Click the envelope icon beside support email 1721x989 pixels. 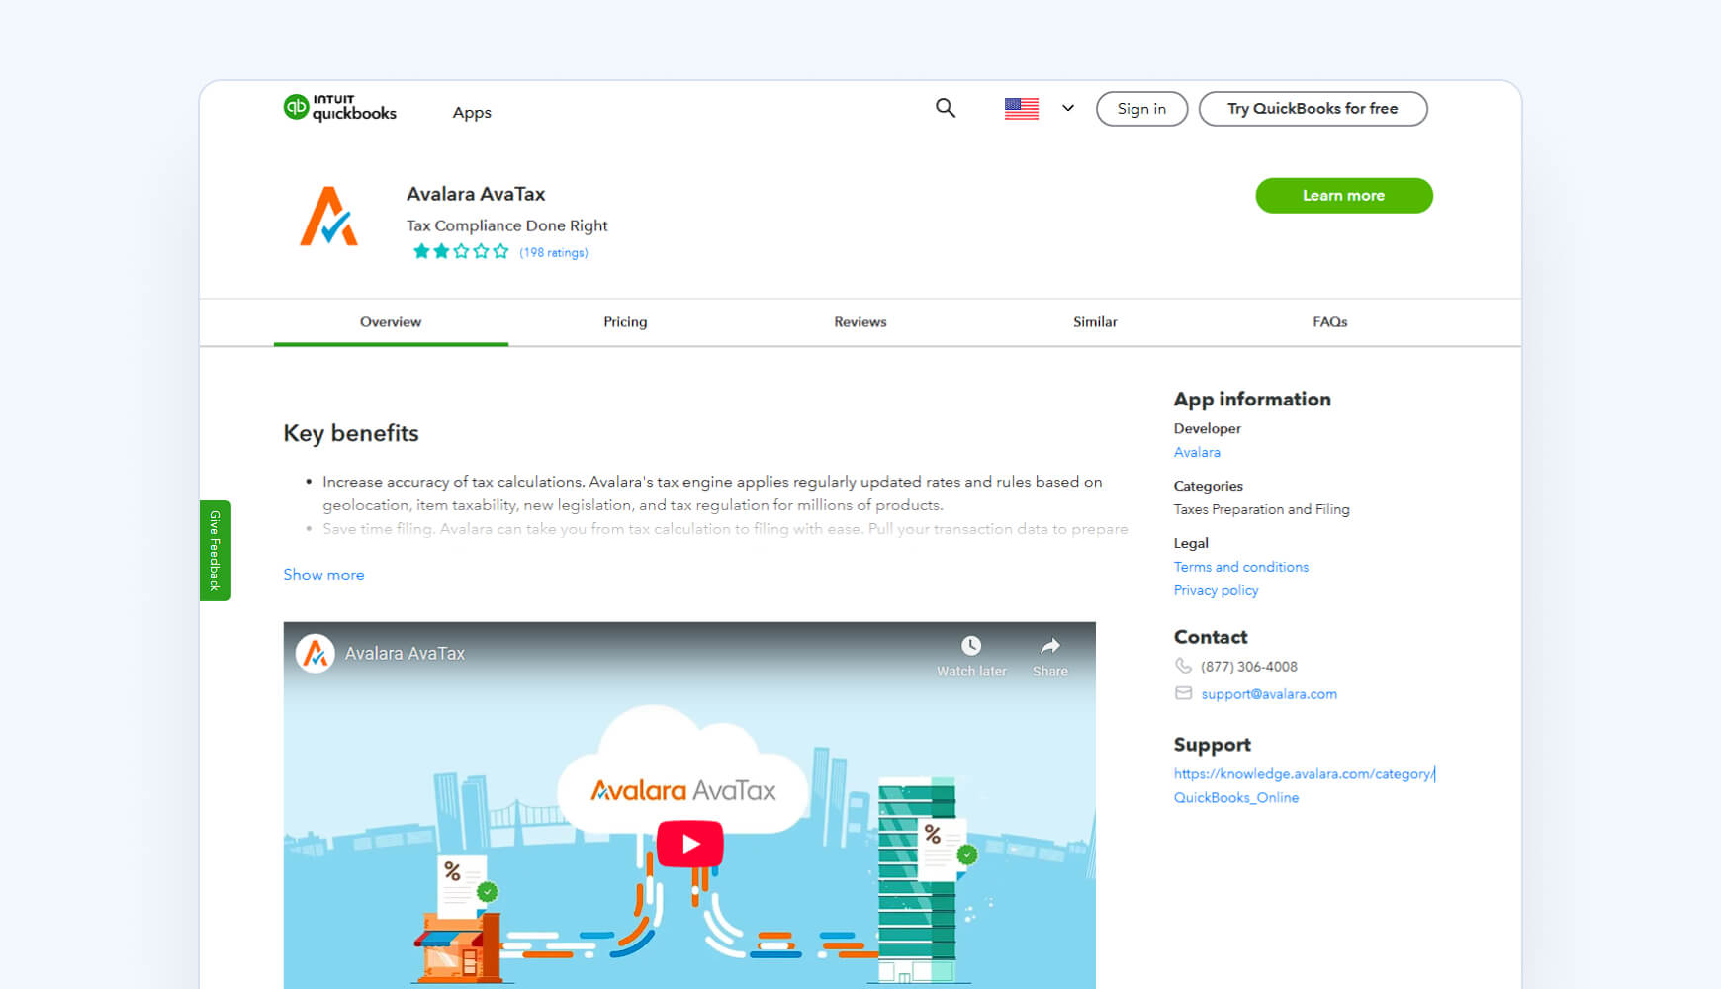[1183, 693]
